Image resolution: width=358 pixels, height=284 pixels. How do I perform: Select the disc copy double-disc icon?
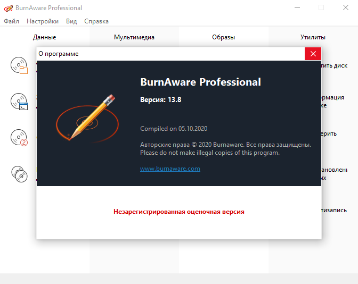click(19, 174)
